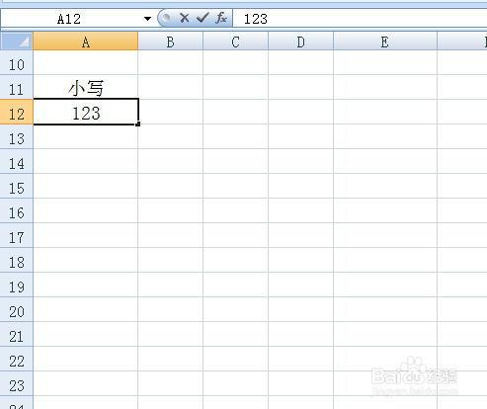Select the row 16 header
Viewport: 487px width, 409px height.
(x=17, y=210)
